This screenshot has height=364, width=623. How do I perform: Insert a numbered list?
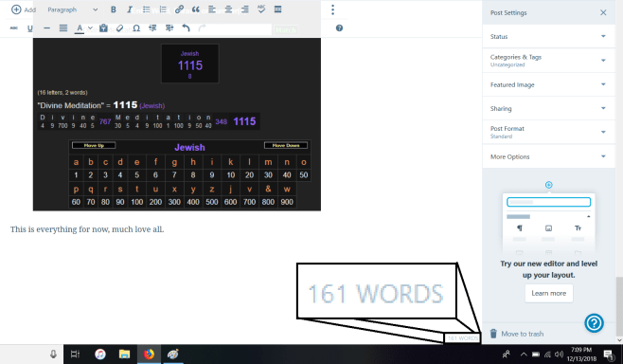[x=163, y=9]
